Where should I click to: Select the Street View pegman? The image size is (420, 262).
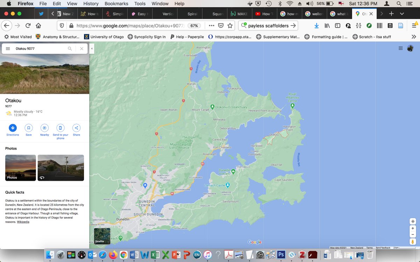tap(413, 242)
